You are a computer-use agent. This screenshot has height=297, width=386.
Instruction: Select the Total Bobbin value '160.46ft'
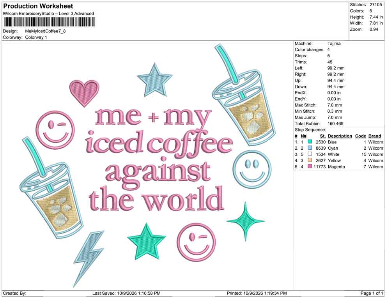(x=335, y=124)
